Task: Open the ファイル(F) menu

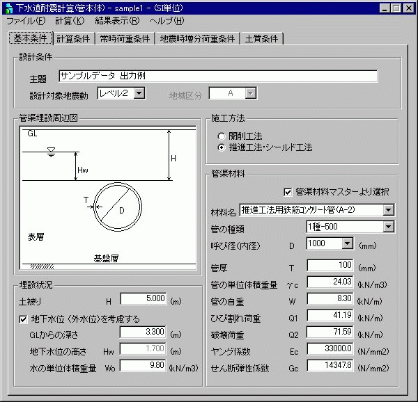Action: click(x=26, y=21)
